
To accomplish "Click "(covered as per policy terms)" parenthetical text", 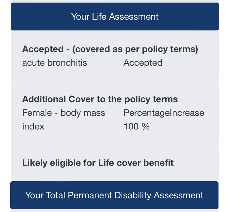I will [x=135, y=49].
